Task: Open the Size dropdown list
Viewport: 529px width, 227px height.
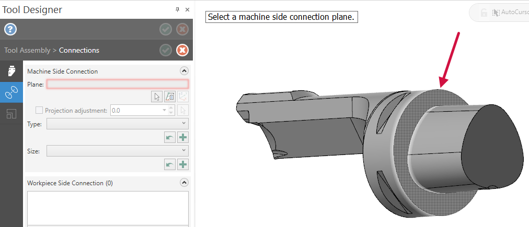Action: click(x=118, y=151)
